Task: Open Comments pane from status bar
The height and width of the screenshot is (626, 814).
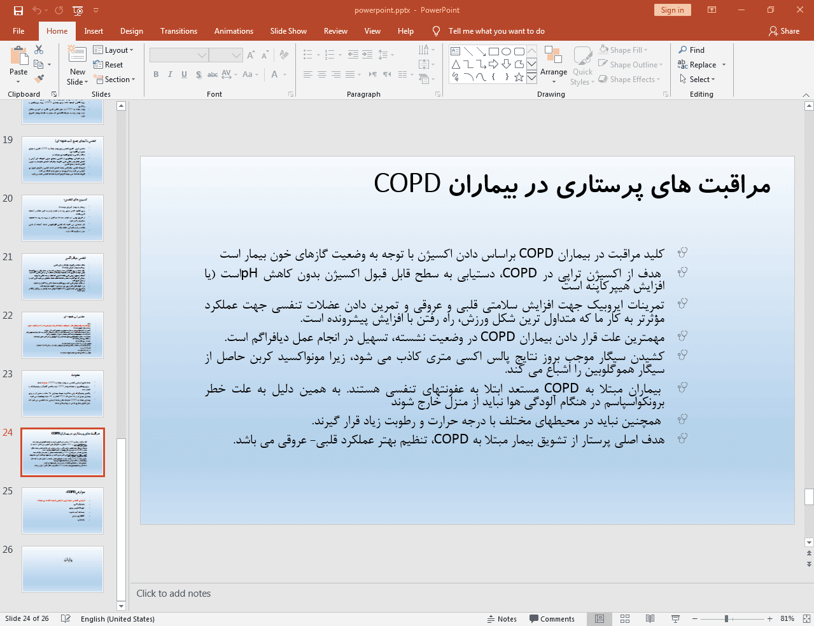Action: 552,618
